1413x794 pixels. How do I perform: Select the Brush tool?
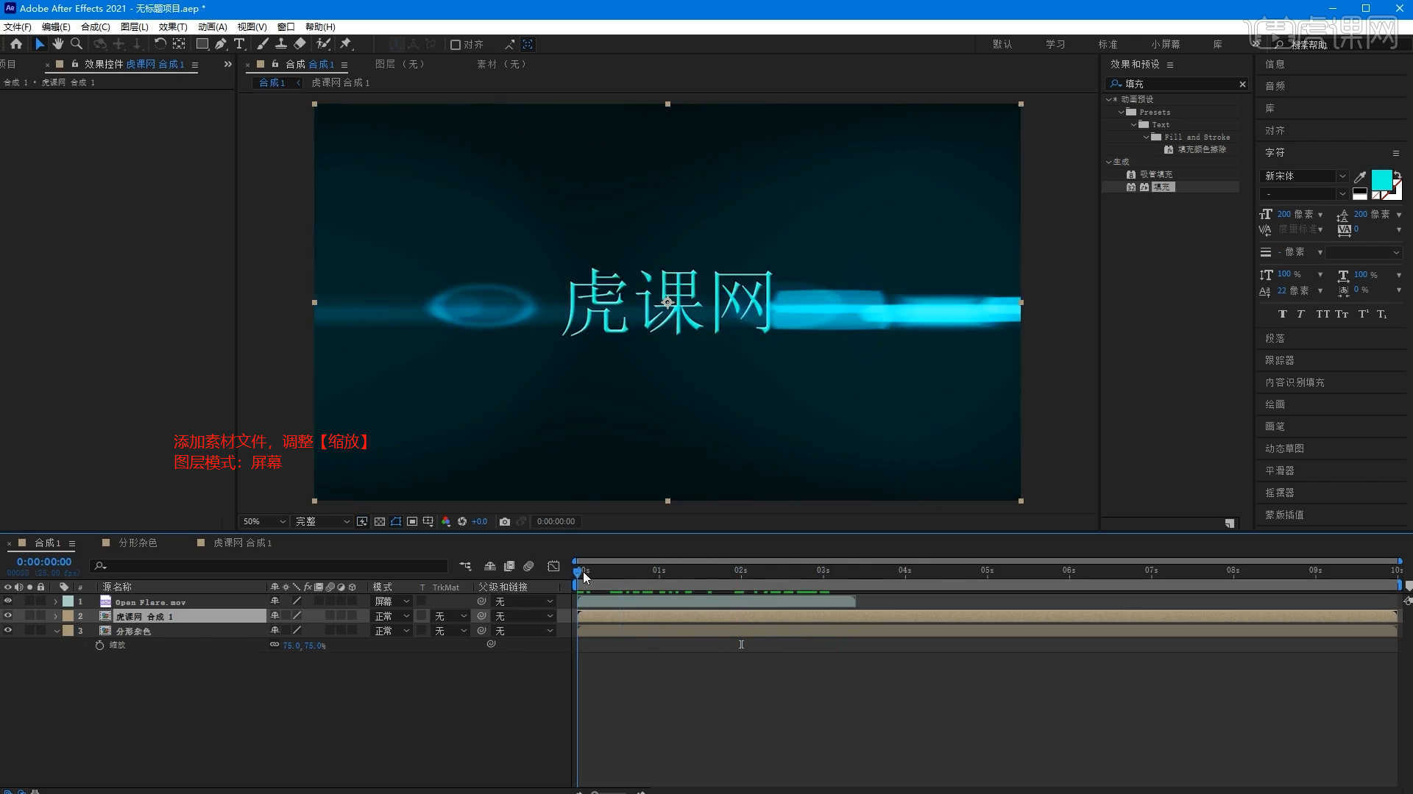263,44
